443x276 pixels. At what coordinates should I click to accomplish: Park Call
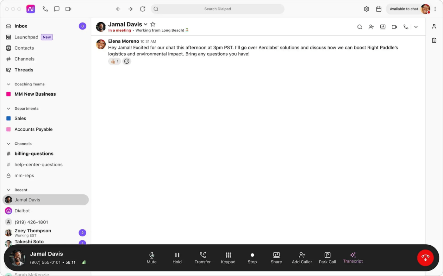[328, 258]
